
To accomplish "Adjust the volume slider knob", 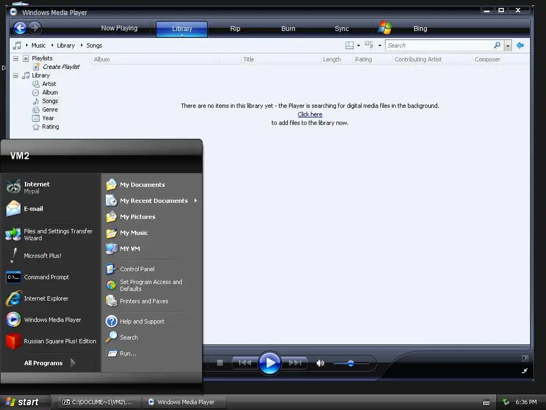I will coord(351,363).
